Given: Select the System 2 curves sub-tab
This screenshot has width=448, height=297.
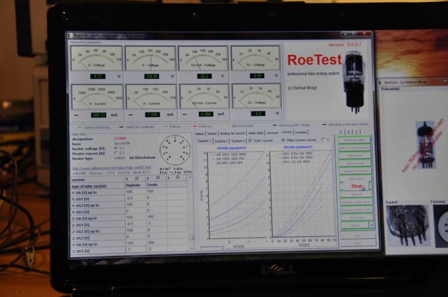Looking at the screenshot, I should click(221, 141).
